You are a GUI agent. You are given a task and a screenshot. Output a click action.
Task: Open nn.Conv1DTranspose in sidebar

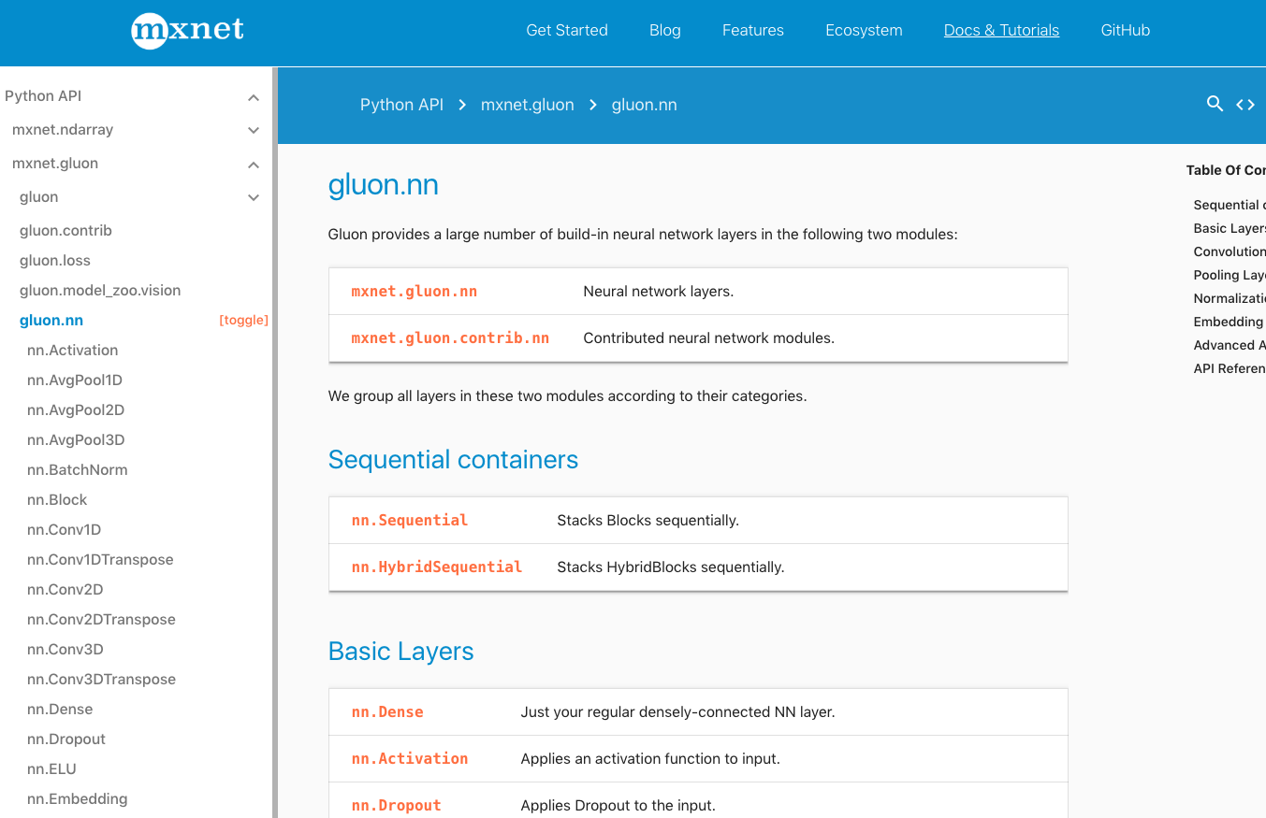click(x=100, y=559)
